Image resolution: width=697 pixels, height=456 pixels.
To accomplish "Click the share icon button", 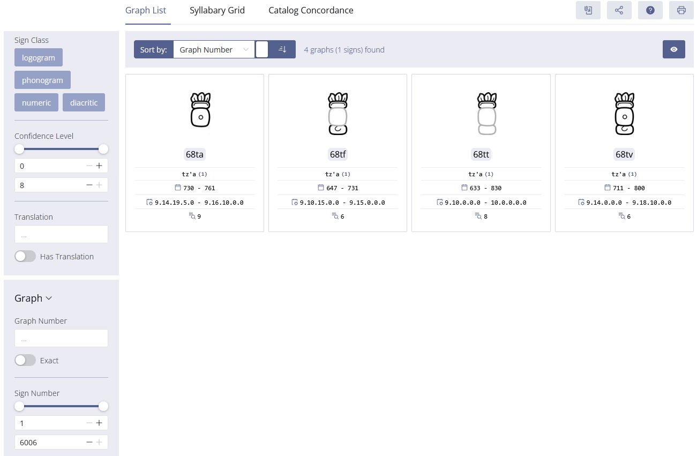I will tap(619, 10).
